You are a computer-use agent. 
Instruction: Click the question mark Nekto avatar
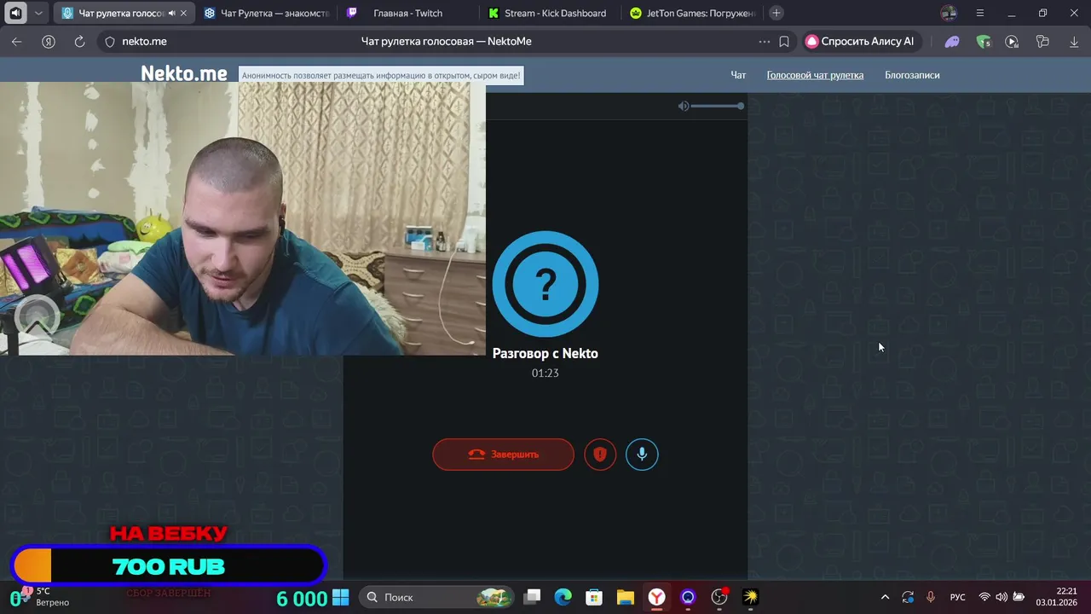pyautogui.click(x=545, y=283)
